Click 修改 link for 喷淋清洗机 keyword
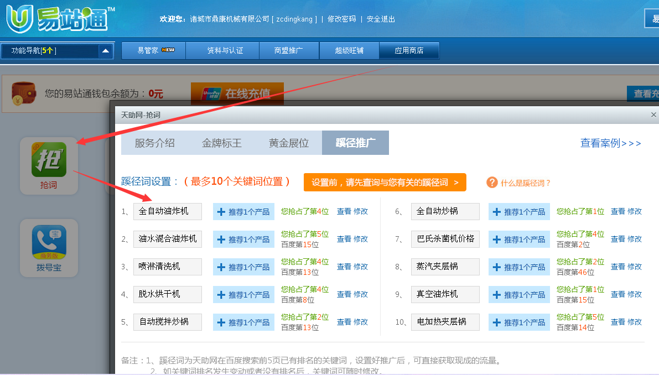The width and height of the screenshot is (659, 375). click(x=361, y=267)
